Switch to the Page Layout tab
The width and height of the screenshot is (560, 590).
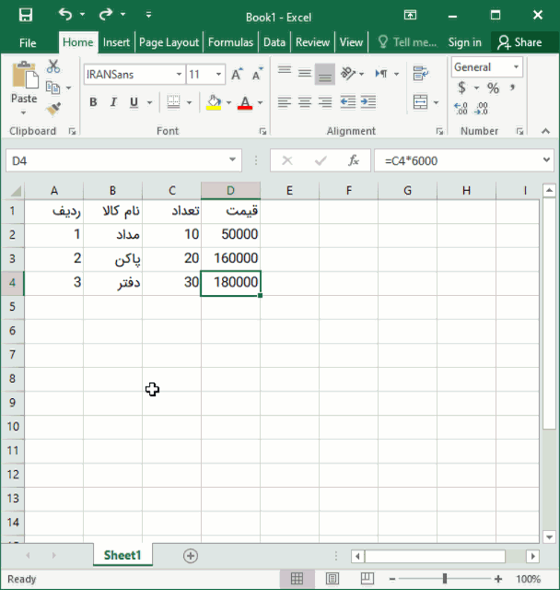tap(169, 42)
